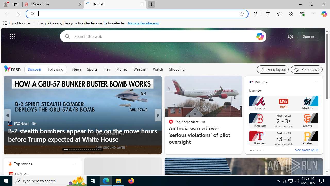The image size is (330, 186).
Task: Open the Money menu item
Action: tap(122, 69)
